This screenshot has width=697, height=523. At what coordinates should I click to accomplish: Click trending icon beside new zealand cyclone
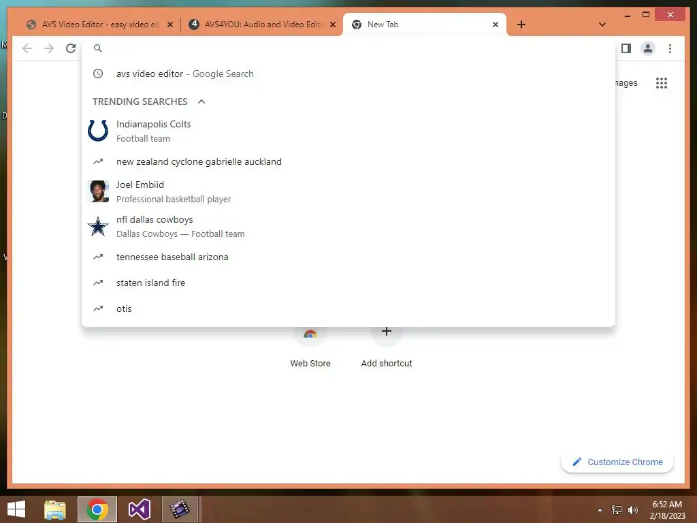click(x=98, y=161)
